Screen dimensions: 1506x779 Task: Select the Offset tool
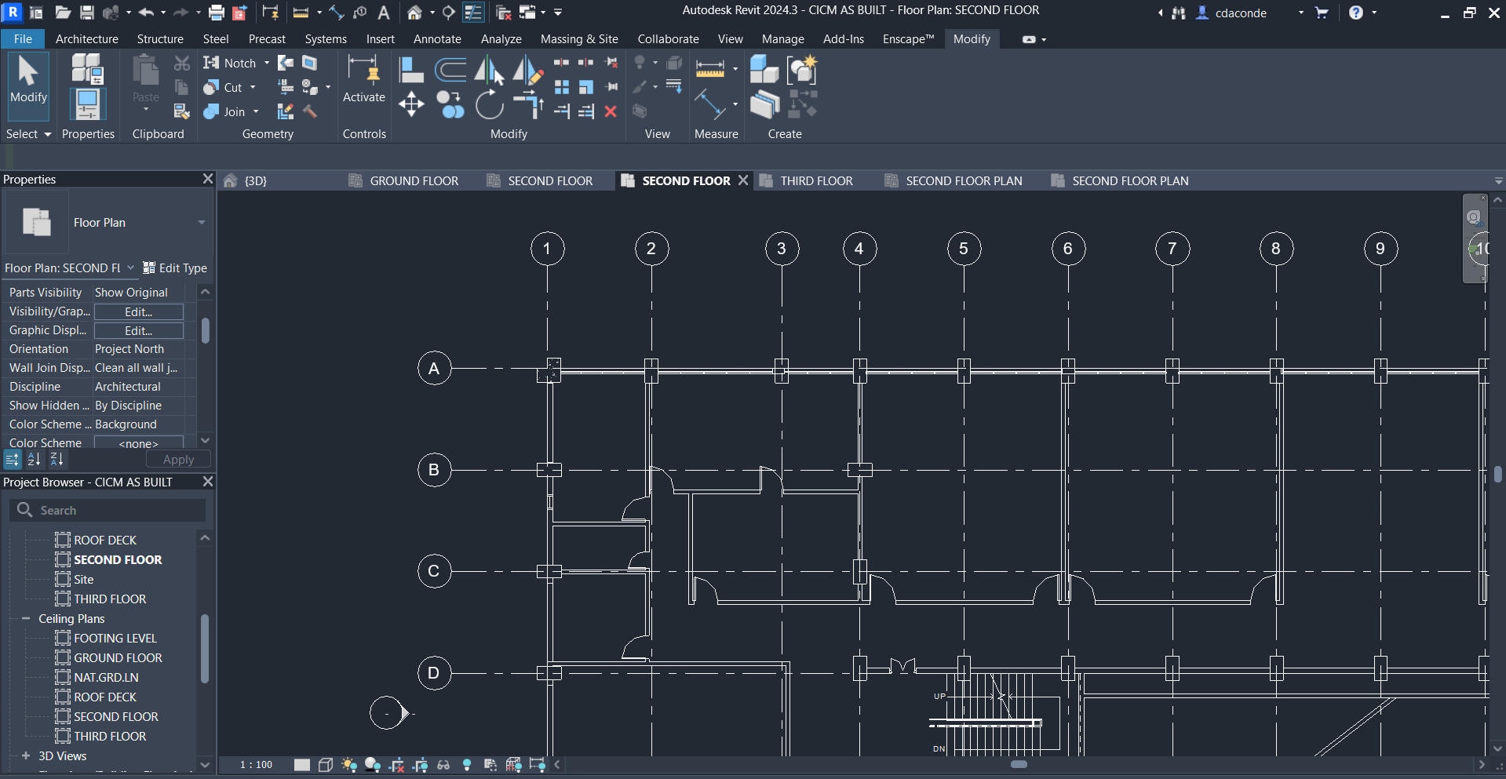click(x=450, y=70)
